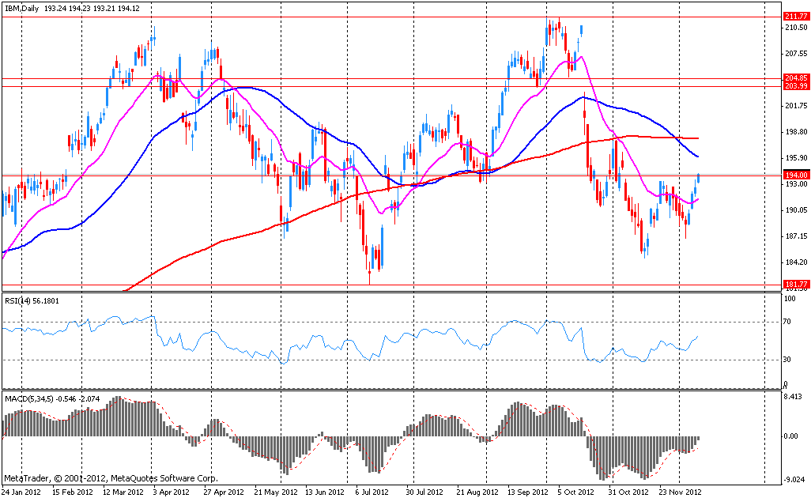
Task: Click the 194.00 current price tag
Action: point(795,175)
